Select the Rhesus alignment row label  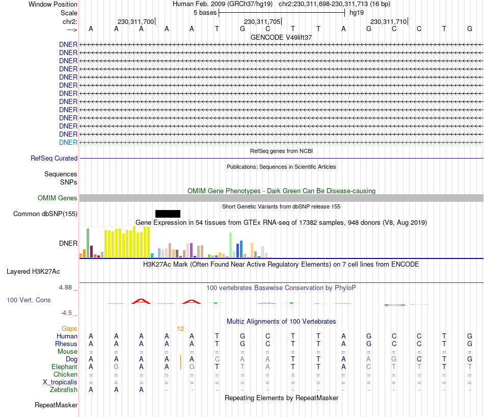click(66, 344)
